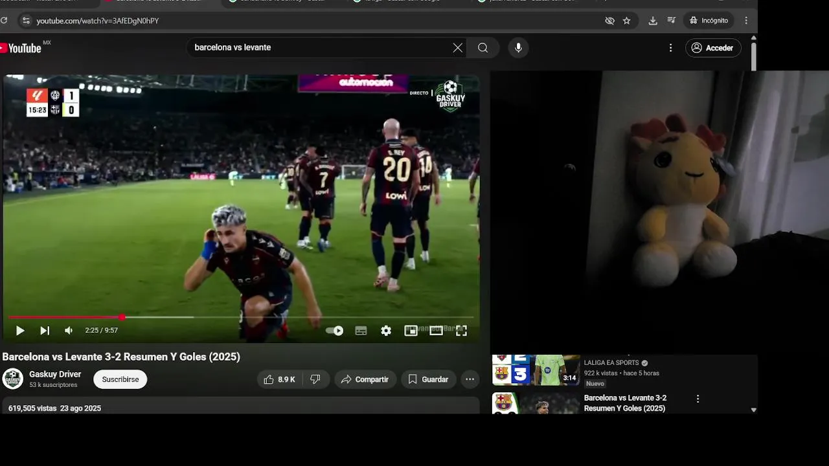Screen dimensions: 829x466
Task: Enter fullscreen mode
Action: pyautogui.click(x=461, y=331)
